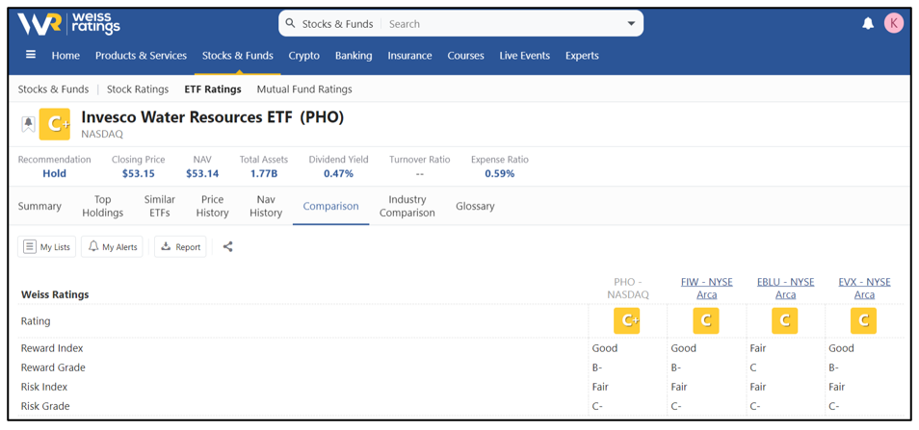
Task: Click EVX's C rating badge
Action: [x=863, y=320]
